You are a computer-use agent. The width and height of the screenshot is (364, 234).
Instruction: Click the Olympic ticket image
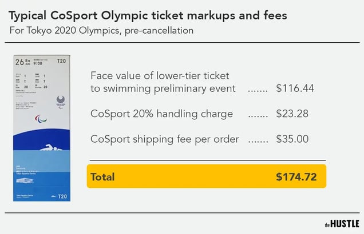(x=42, y=128)
